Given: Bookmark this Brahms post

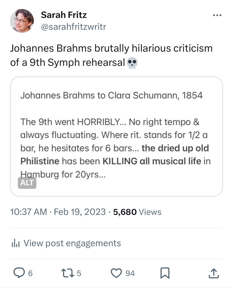Looking at the screenshot, I should [165, 273].
